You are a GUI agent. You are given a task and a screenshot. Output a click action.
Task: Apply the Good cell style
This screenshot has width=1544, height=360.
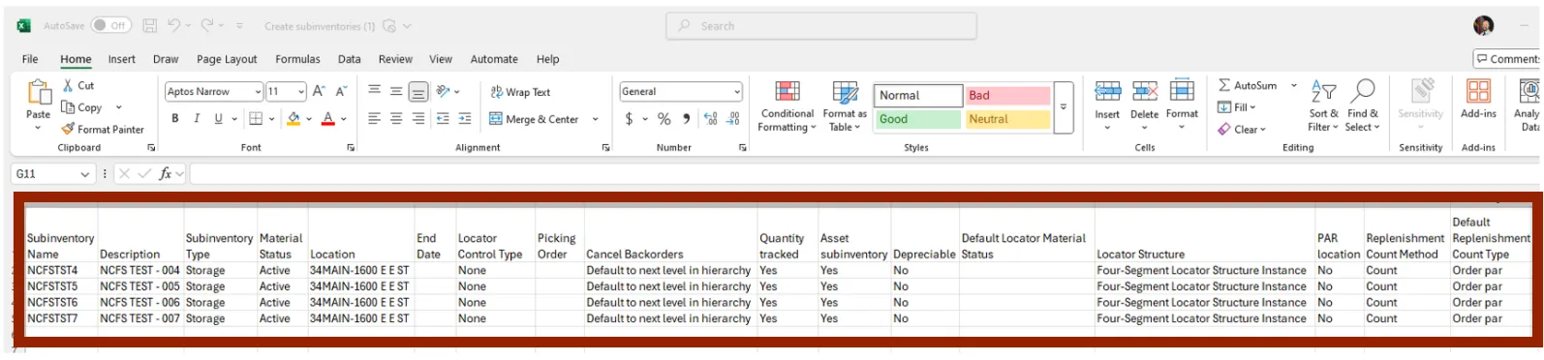coord(917,119)
